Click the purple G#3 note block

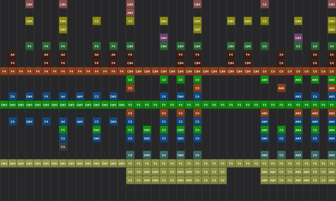click(298, 38)
